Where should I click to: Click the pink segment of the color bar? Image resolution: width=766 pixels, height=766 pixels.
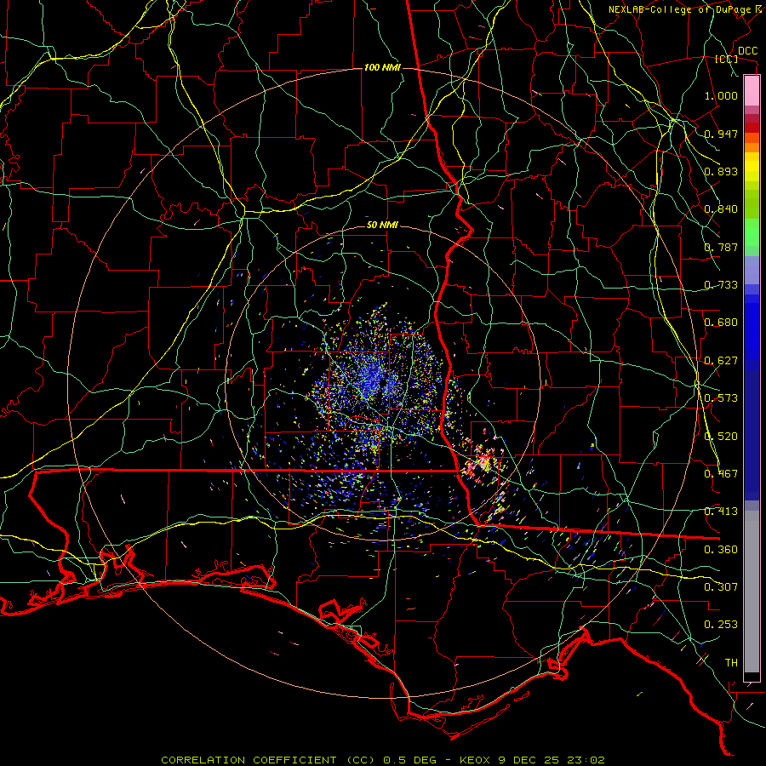[752, 91]
